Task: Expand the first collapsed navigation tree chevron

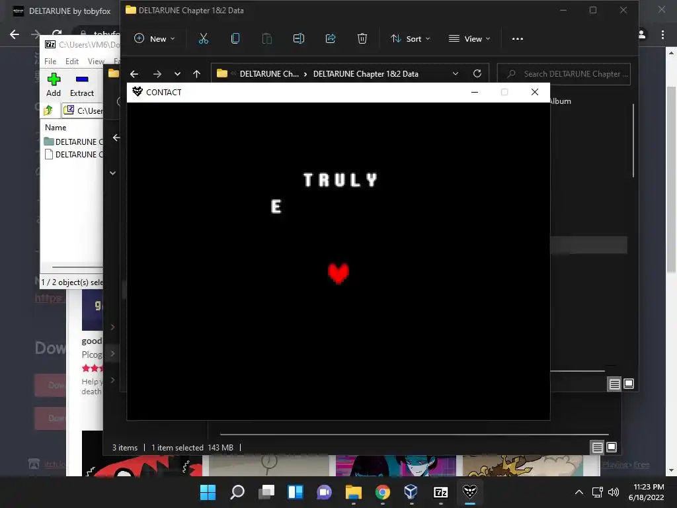Action: [x=112, y=327]
